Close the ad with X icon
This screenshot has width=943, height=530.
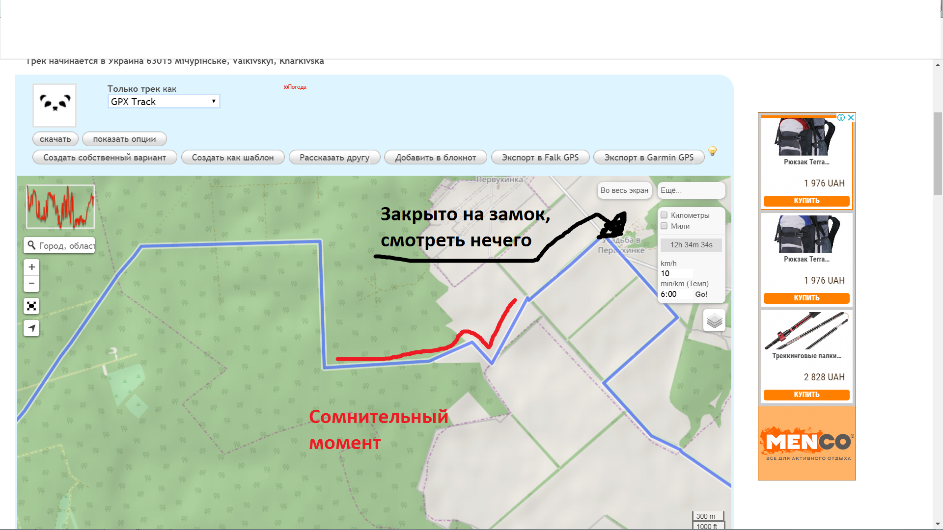pyautogui.click(x=851, y=118)
